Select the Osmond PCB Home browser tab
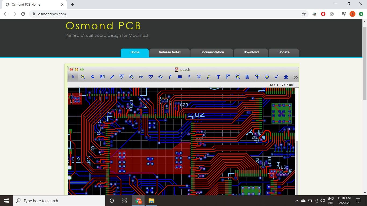Viewport: 367px width, 206px height. (x=35, y=5)
